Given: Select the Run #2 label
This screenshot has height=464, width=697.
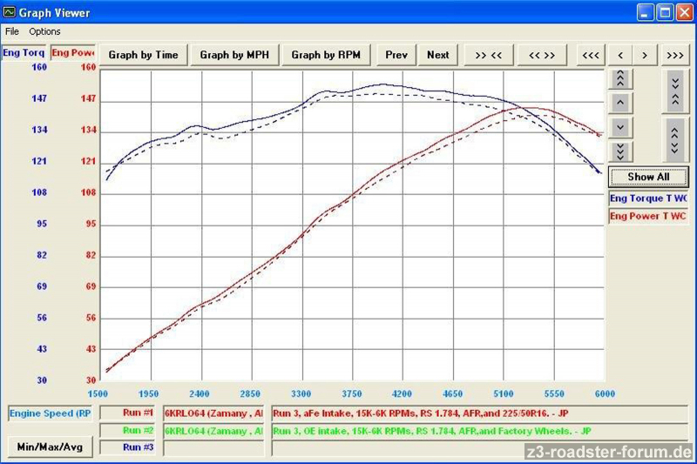Looking at the screenshot, I should tap(127, 430).
